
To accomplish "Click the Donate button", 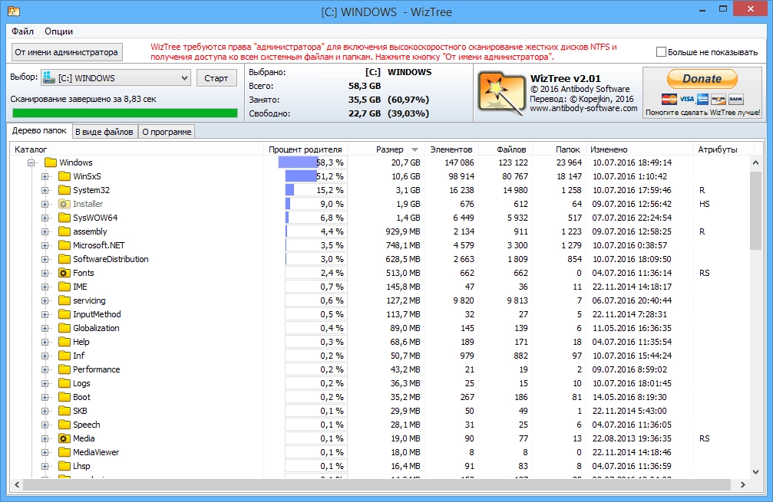I will click(x=702, y=79).
